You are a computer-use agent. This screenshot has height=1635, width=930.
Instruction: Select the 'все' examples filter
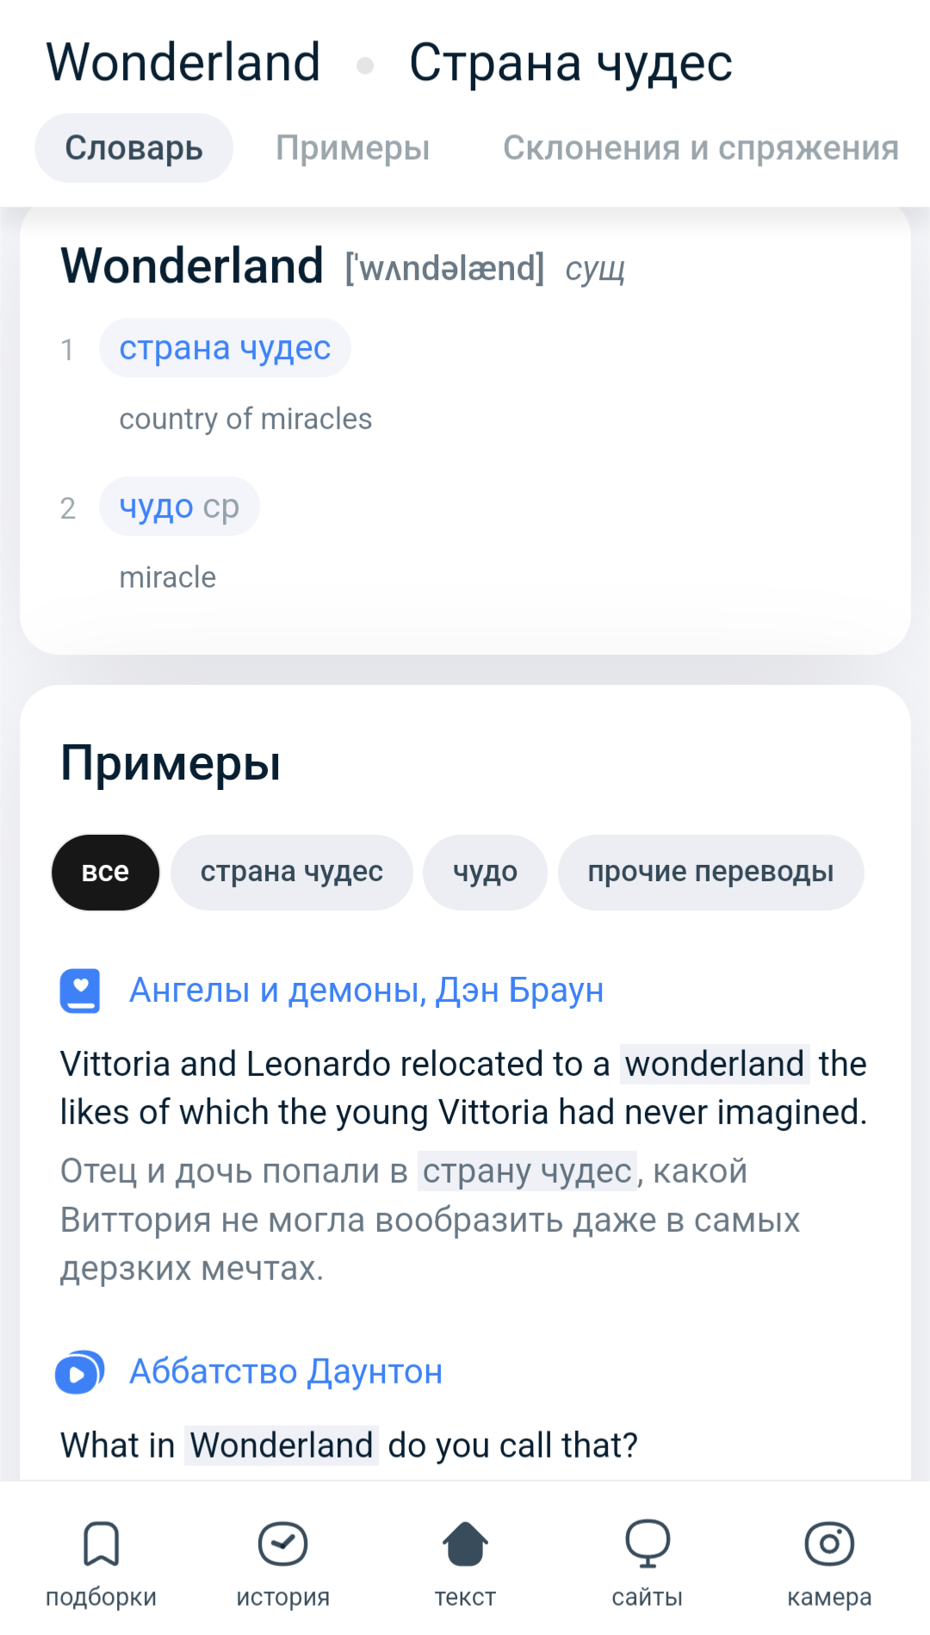click(105, 872)
